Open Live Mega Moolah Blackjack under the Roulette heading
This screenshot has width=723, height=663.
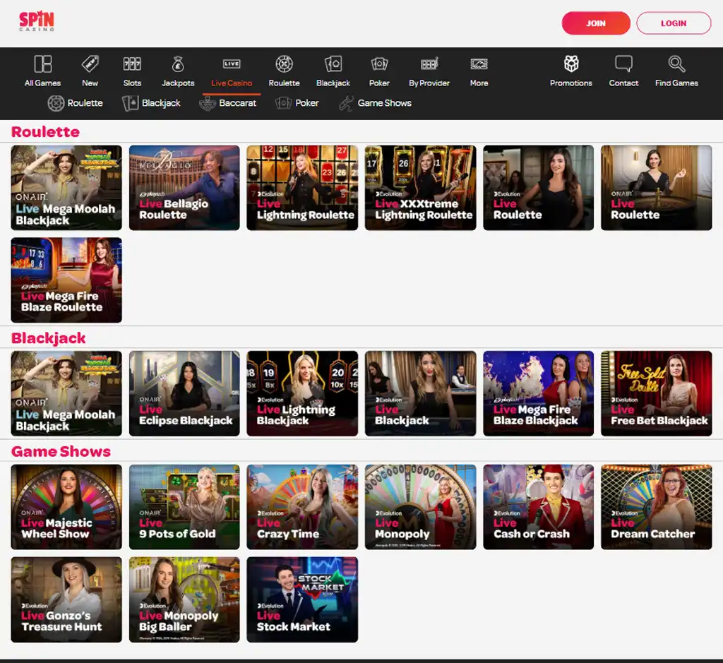click(x=66, y=188)
